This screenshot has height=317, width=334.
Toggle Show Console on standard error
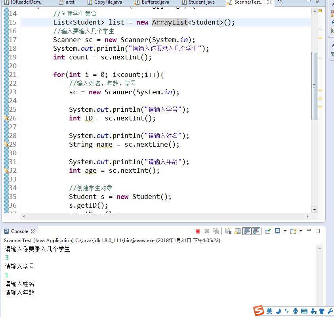click(256, 231)
